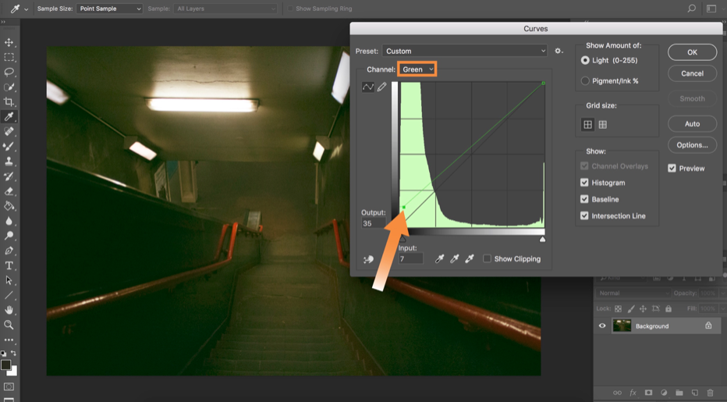The width and height of the screenshot is (727, 402).
Task: Select the Eraser tool
Action: pyautogui.click(x=9, y=191)
